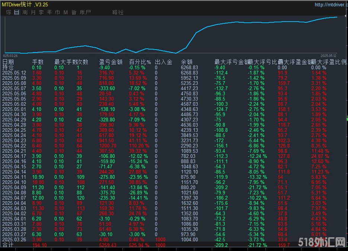Select the 合计 totals row label
This screenshot has height=251, width=348.
pos(8,245)
